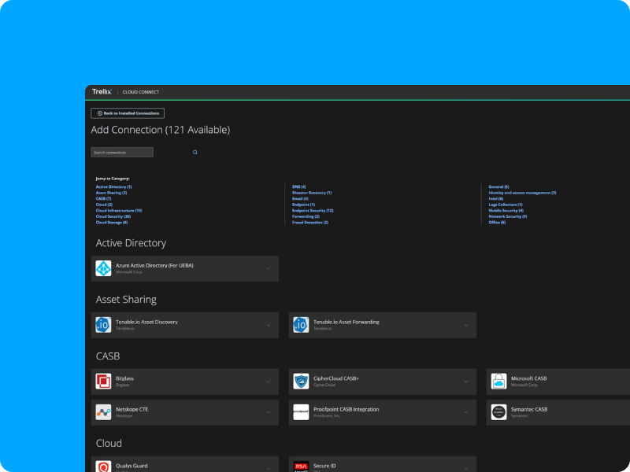Click the Search connections input field

pos(122,152)
